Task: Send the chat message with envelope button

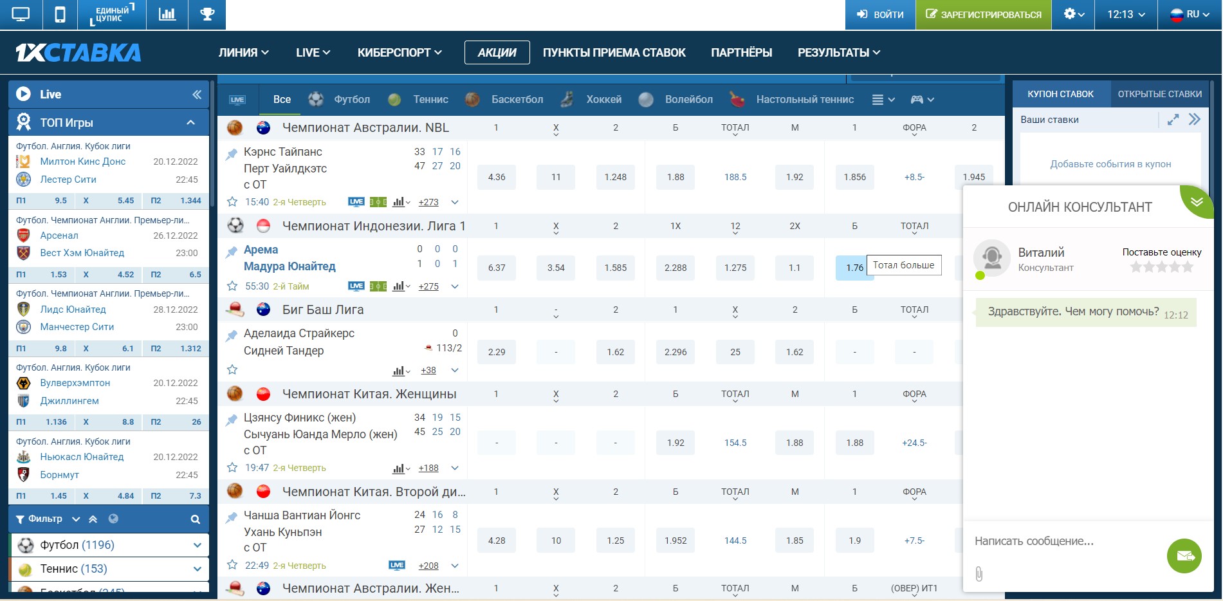Action: click(x=1184, y=556)
